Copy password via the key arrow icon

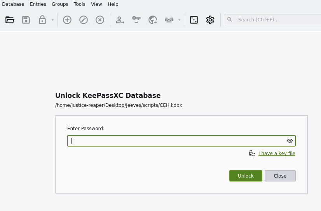coord(136,20)
